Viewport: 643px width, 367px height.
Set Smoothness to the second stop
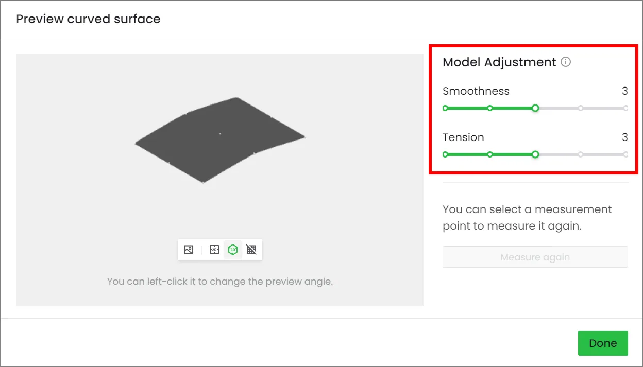490,108
